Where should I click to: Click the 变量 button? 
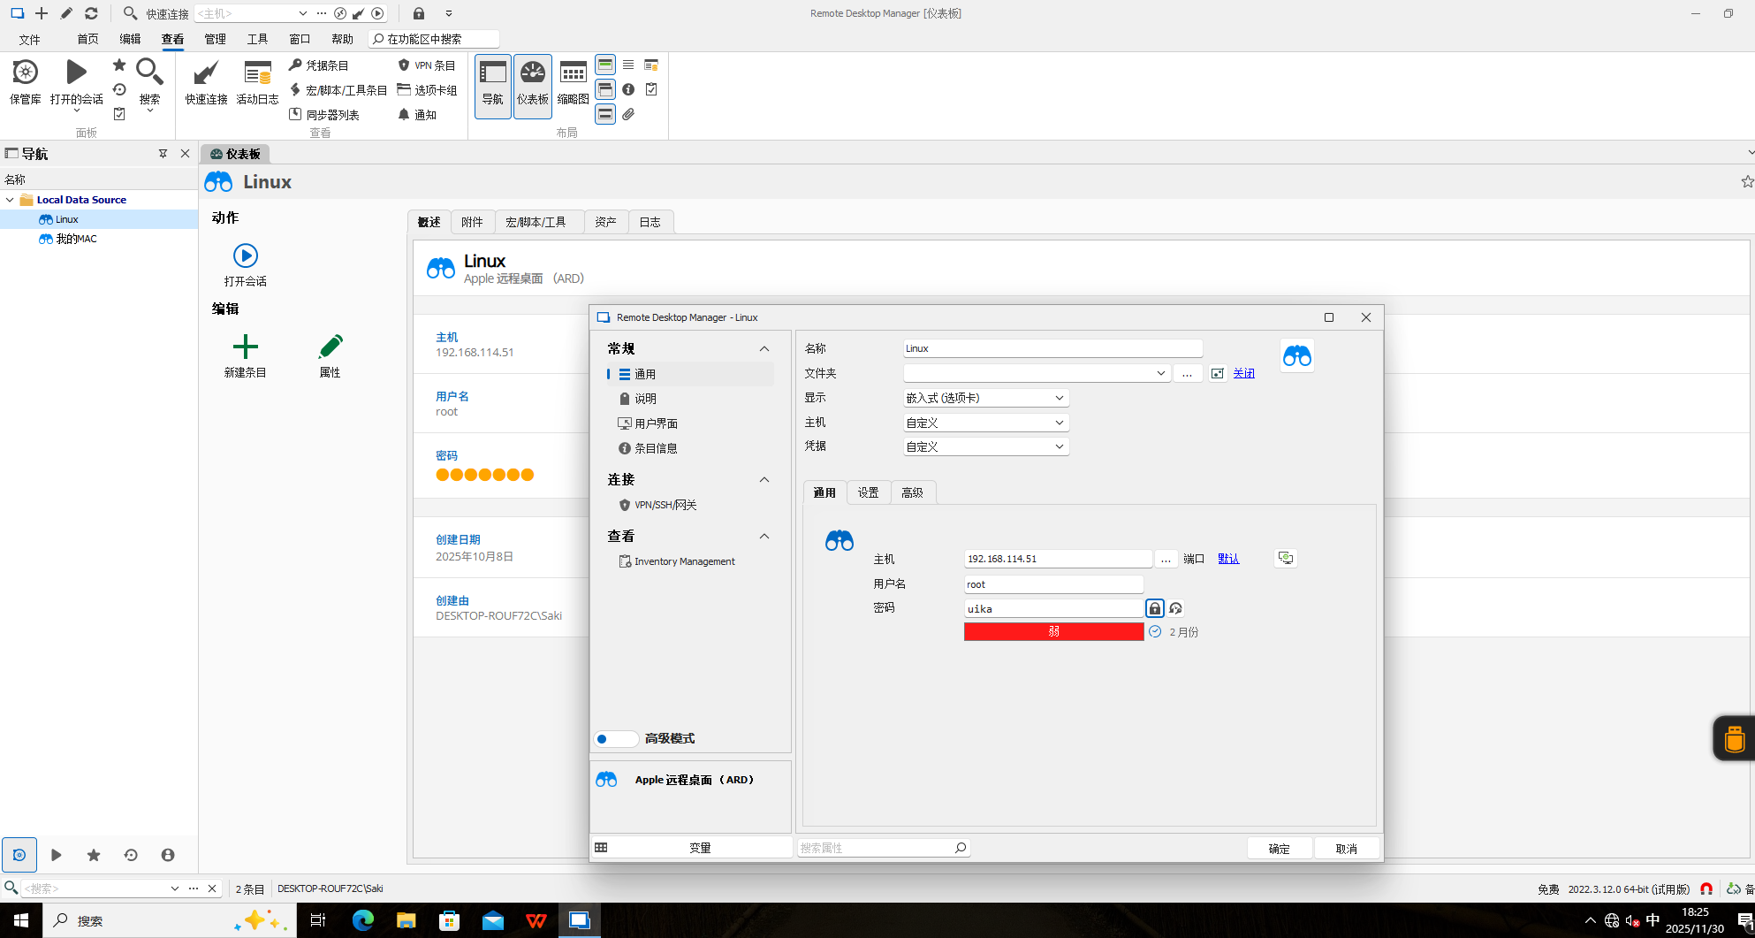(691, 848)
